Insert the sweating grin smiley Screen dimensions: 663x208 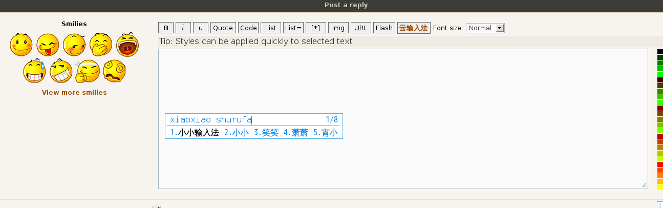tap(34, 71)
